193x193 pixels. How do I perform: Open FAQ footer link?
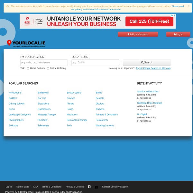35,187
